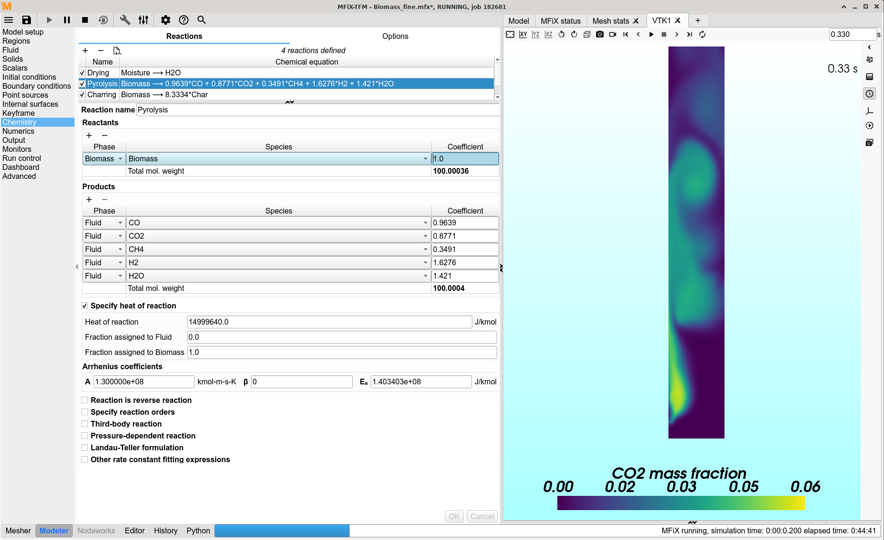The image size is (884, 540).
Task: Switch to the Options tab
Action: pos(395,37)
